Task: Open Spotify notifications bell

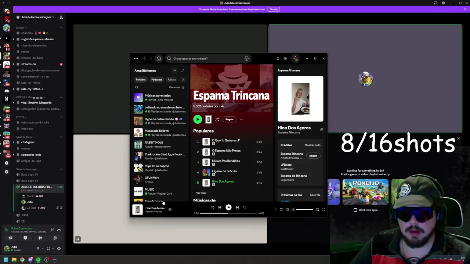Action: click(x=278, y=59)
